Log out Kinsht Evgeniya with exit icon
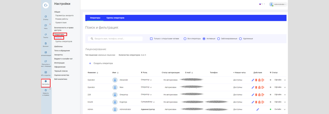The height and width of the screenshot is (114, 329). 263,102
